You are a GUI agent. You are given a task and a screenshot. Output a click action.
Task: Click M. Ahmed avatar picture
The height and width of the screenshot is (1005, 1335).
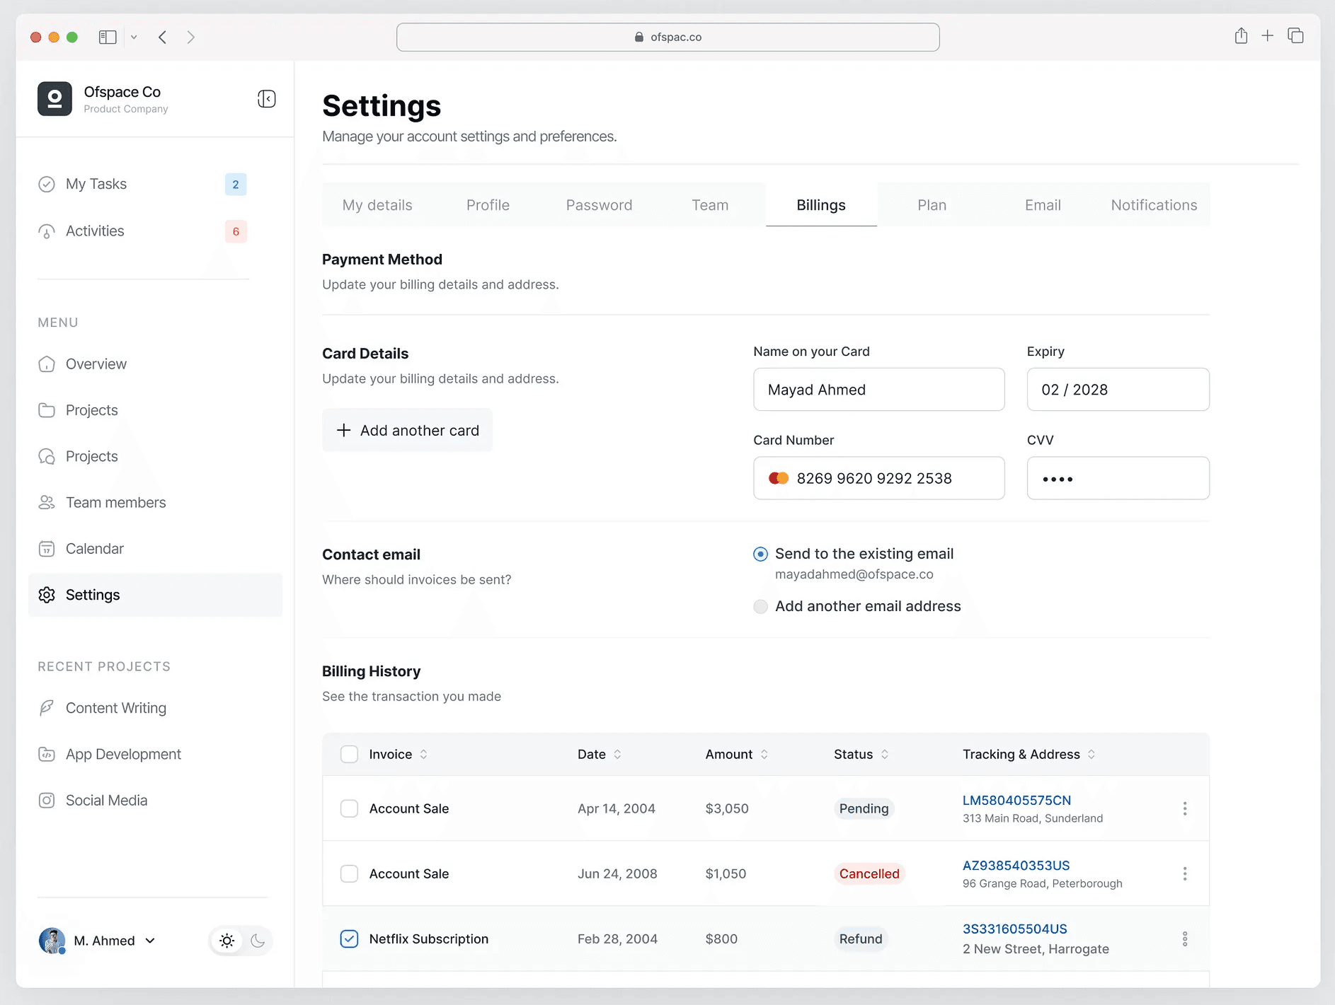point(52,941)
